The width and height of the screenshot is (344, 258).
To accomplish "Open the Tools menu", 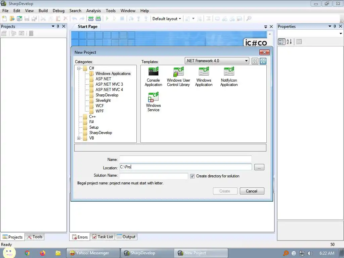I will [x=111, y=10].
